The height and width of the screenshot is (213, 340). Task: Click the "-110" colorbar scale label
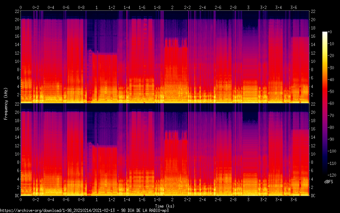[x=332, y=163]
